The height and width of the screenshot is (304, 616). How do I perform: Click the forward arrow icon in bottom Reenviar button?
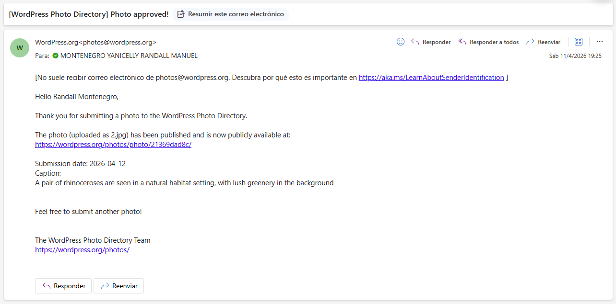coord(105,286)
